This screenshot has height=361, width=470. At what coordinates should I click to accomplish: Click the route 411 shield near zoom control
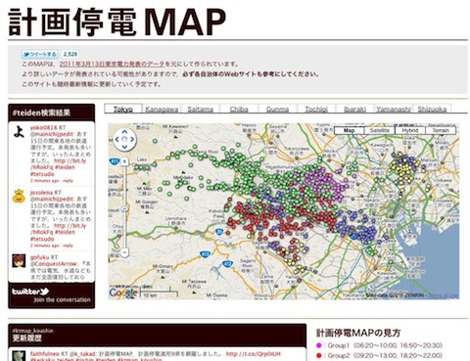pos(114,161)
